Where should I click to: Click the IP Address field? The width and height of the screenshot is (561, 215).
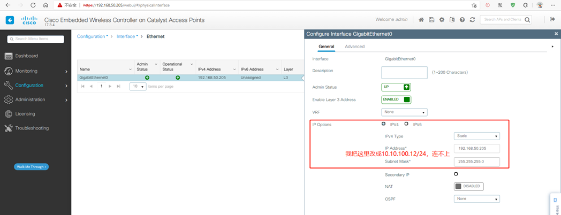476,149
